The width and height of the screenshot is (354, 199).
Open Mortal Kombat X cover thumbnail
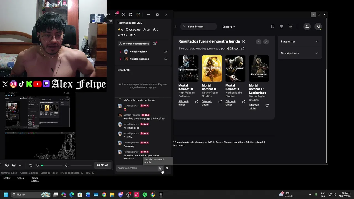(235, 68)
